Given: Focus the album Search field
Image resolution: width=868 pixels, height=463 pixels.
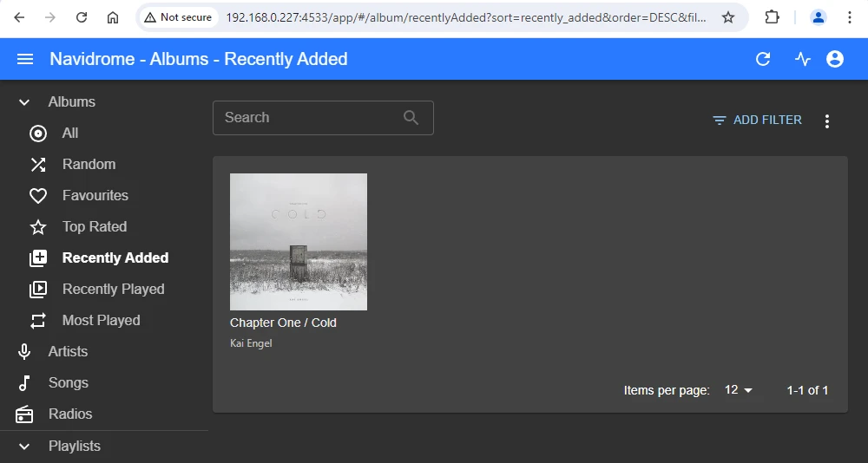Looking at the screenshot, I should tap(308, 118).
